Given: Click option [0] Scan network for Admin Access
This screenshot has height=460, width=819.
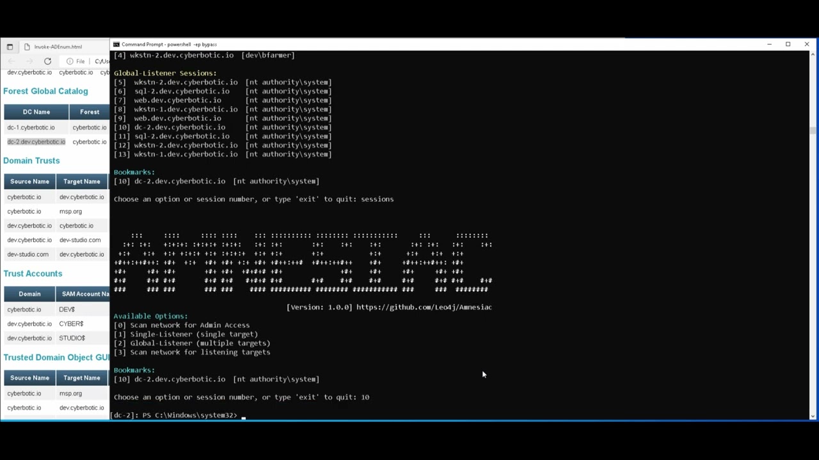Looking at the screenshot, I should pyautogui.click(x=182, y=325).
